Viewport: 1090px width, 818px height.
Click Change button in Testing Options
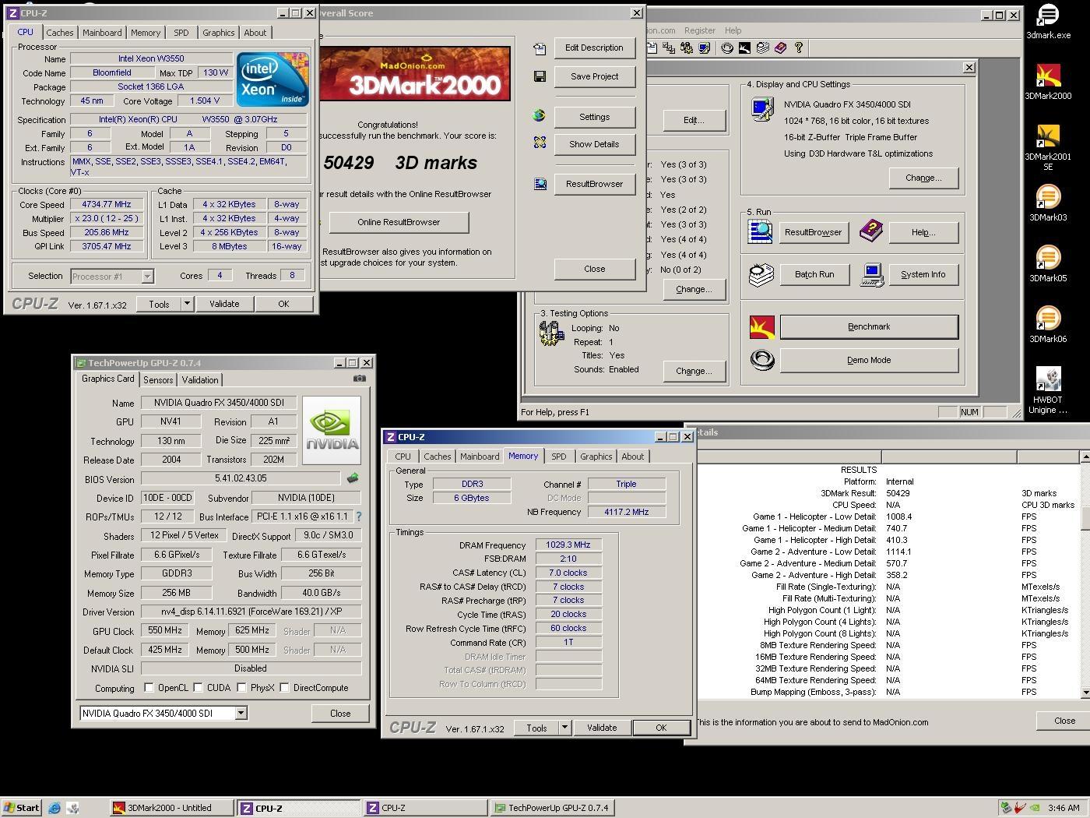[693, 371]
